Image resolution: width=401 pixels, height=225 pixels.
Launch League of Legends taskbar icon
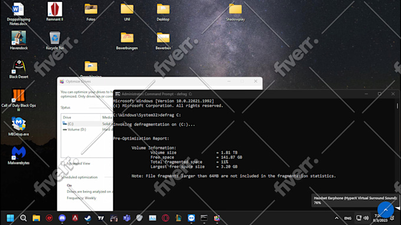click(x=179, y=218)
